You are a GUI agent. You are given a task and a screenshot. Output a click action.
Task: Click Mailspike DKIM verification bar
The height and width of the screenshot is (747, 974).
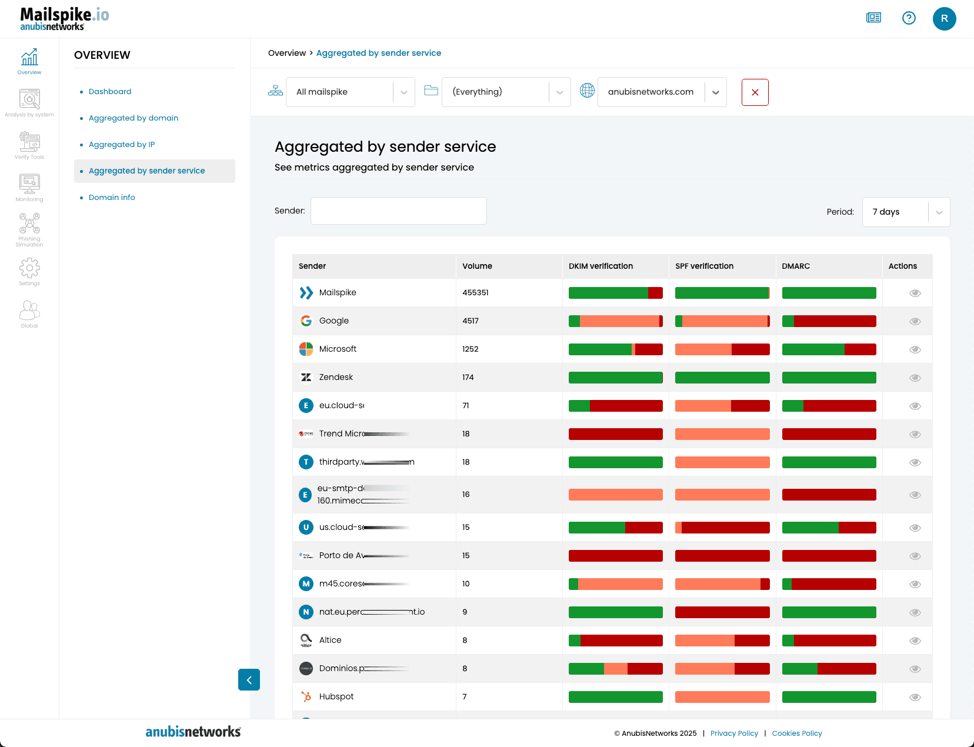pos(615,293)
